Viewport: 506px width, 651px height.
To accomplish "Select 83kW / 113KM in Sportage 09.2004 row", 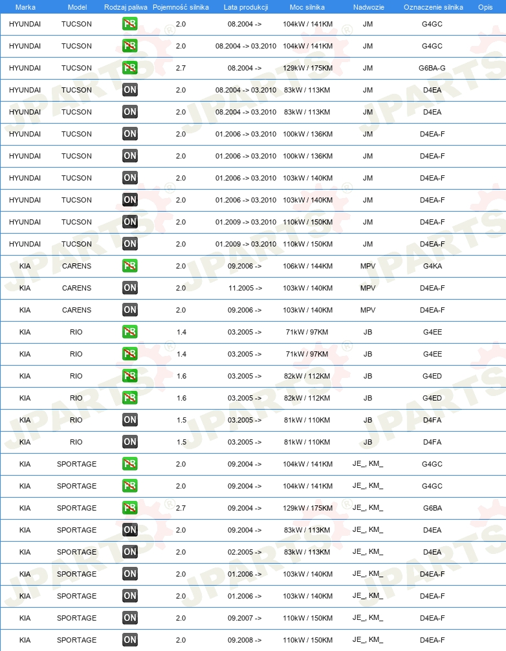I will pos(307,530).
